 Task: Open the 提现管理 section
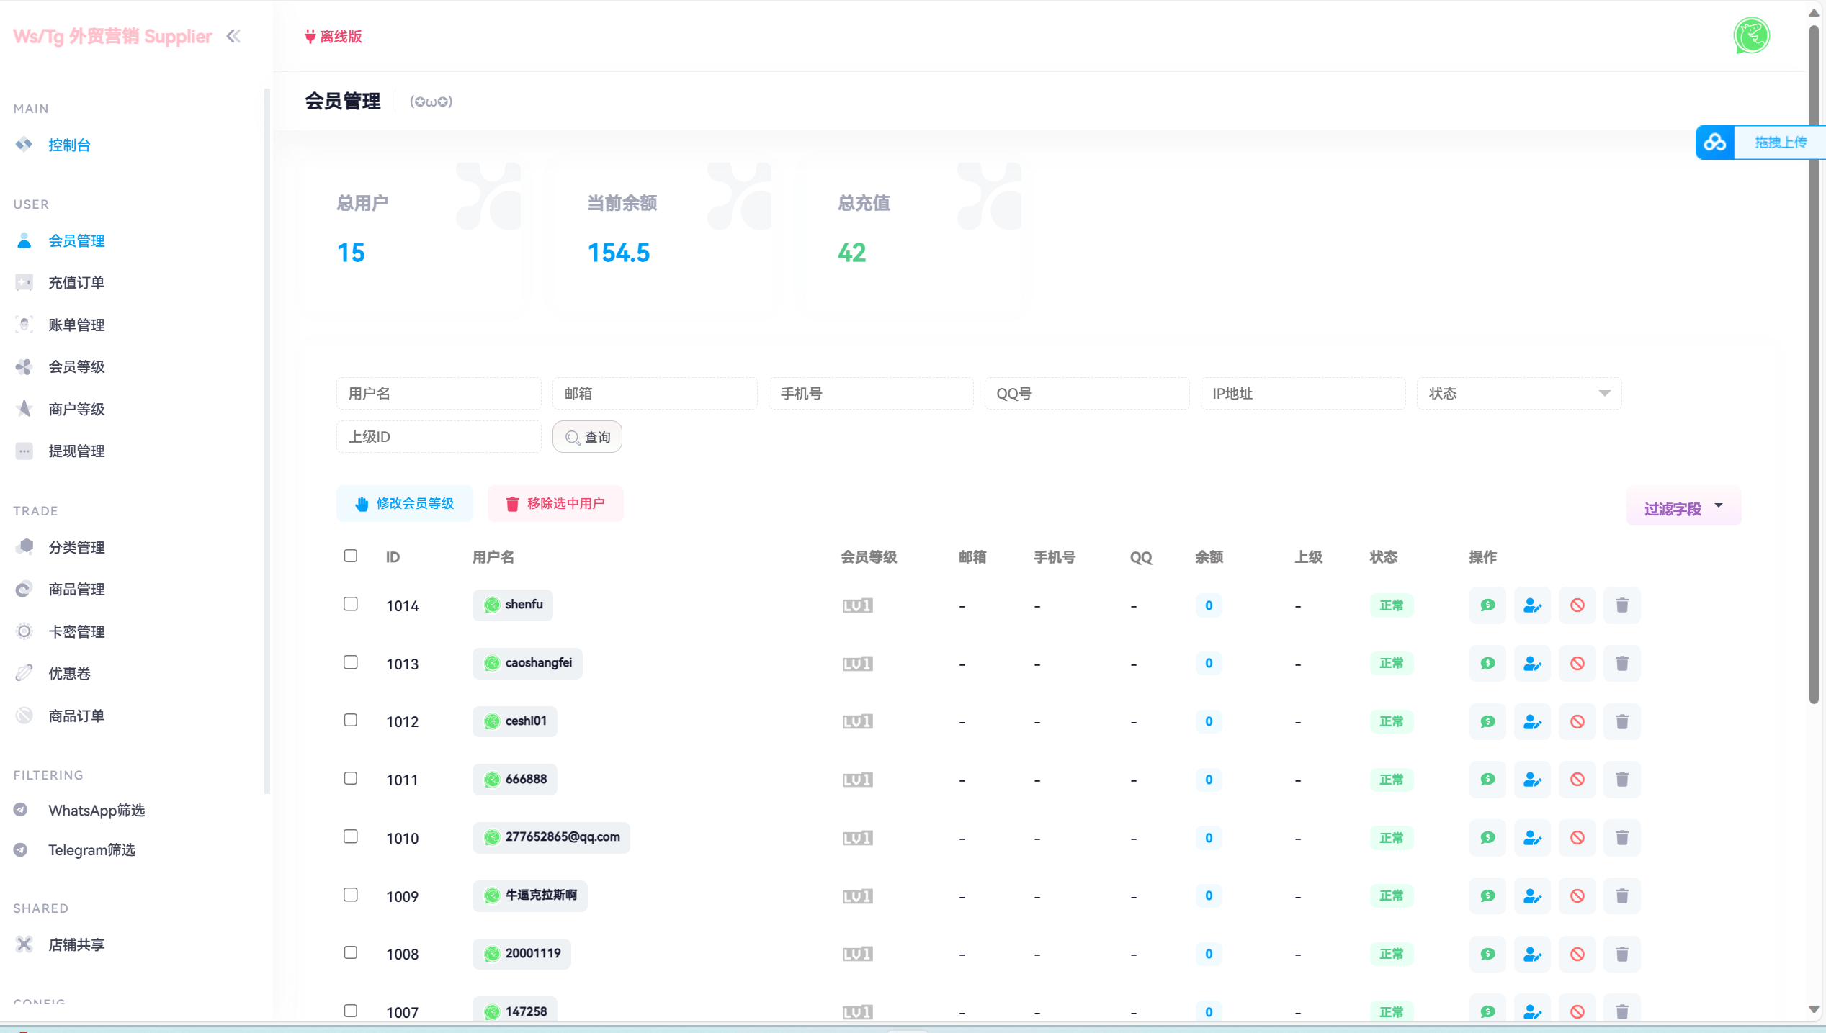pyautogui.click(x=76, y=451)
